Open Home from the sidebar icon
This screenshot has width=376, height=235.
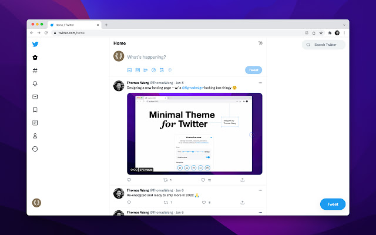click(35, 58)
